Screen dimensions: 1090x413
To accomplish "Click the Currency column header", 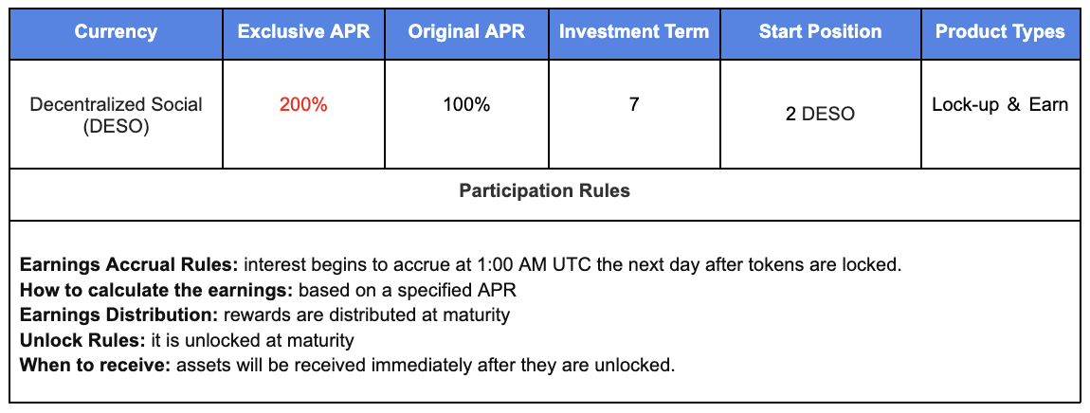I will (116, 31).
